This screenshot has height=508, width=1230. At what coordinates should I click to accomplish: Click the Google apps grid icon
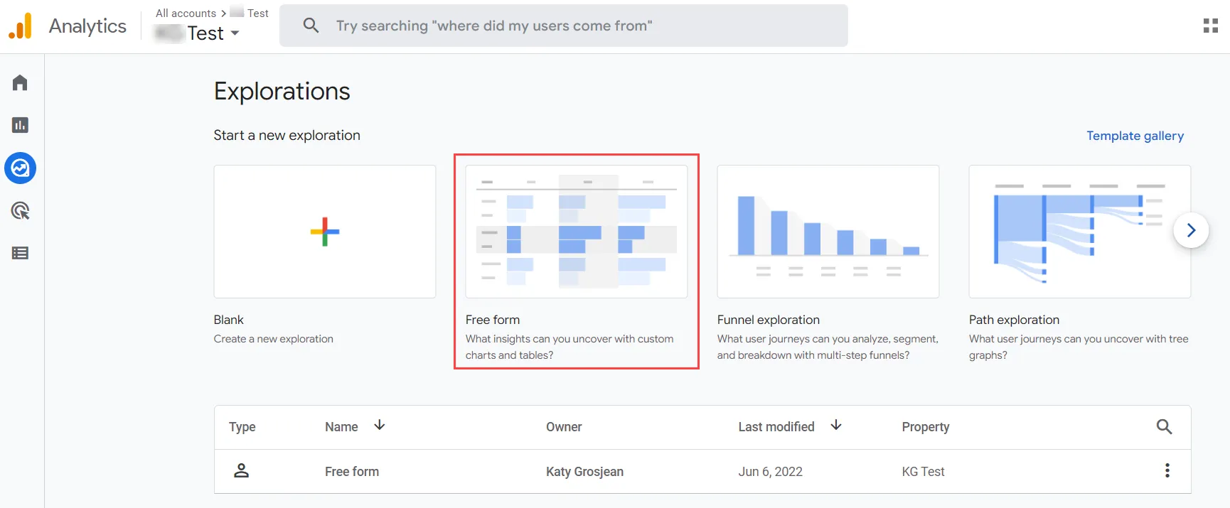pyautogui.click(x=1211, y=26)
